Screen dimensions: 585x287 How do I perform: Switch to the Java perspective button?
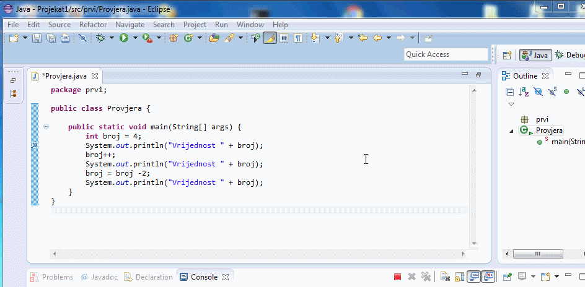[535, 55]
